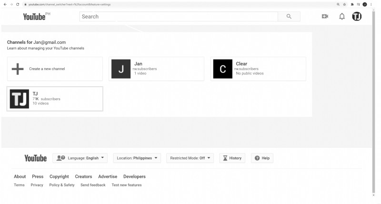Open the Language: English dropdown
The width and height of the screenshot is (381, 204).
[x=80, y=158]
